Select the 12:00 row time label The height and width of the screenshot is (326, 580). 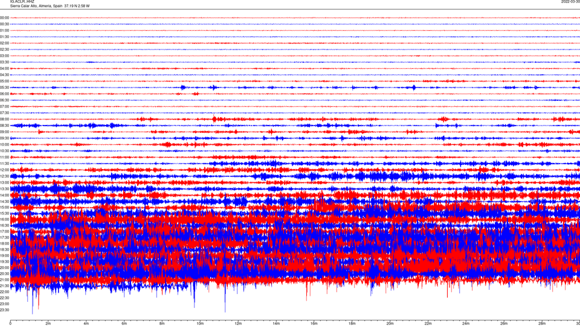(4, 170)
